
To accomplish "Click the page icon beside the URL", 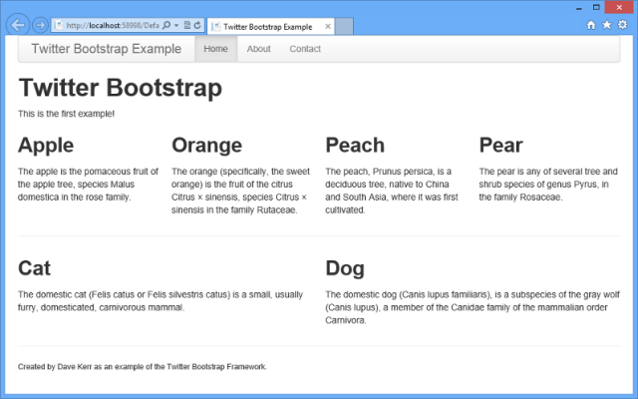I will click(x=59, y=25).
